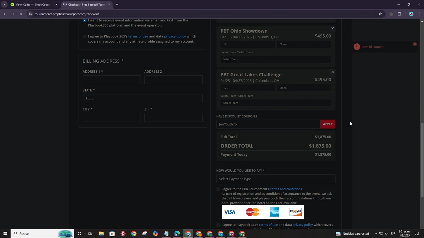Click the address bar URL
The height and width of the screenshot is (238, 424).
point(67,14)
